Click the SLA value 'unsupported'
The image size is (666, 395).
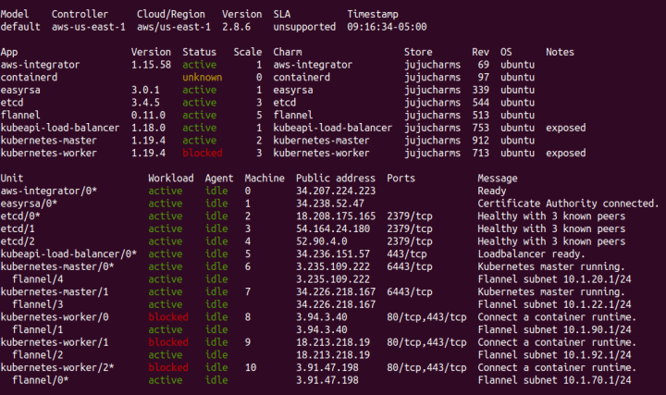tap(304, 27)
